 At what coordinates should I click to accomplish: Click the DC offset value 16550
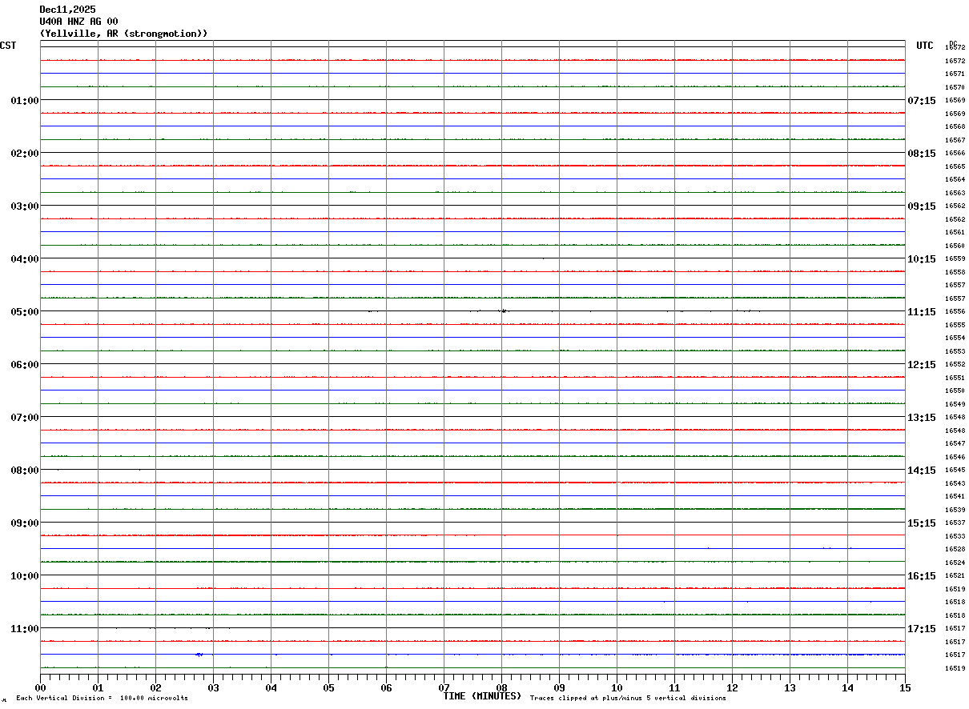point(955,391)
